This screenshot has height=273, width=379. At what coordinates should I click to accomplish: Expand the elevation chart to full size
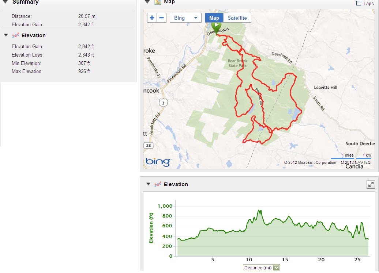(x=371, y=184)
